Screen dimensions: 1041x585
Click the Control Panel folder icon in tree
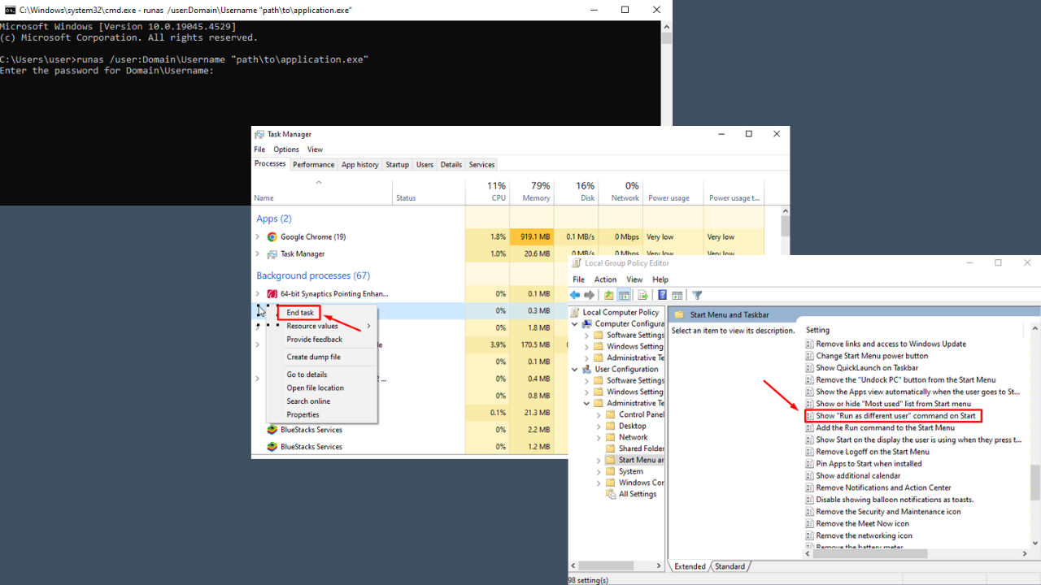coord(611,414)
